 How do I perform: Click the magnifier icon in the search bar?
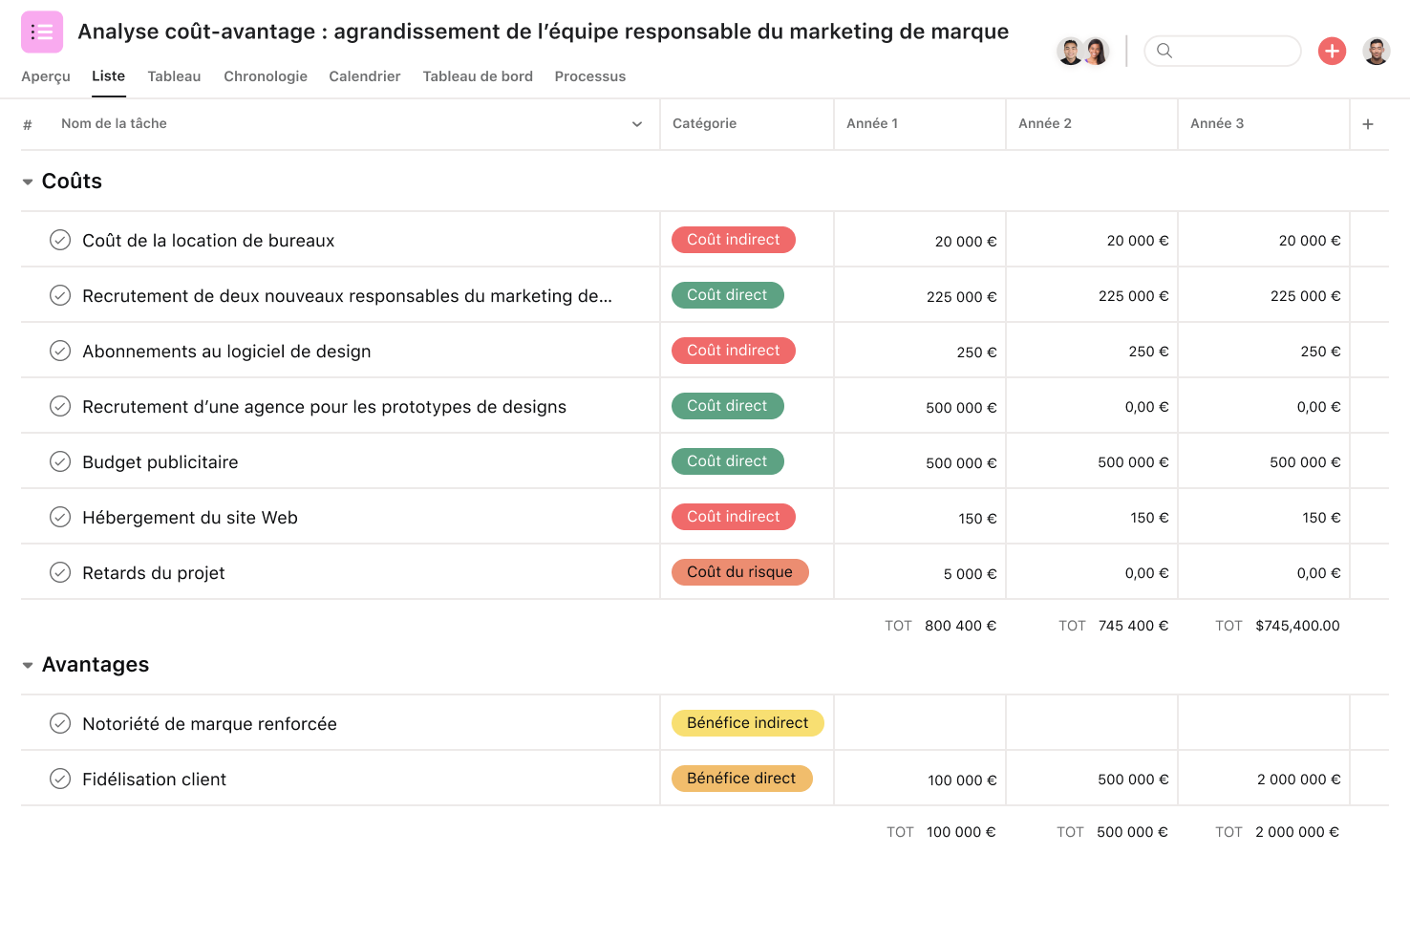tap(1165, 51)
